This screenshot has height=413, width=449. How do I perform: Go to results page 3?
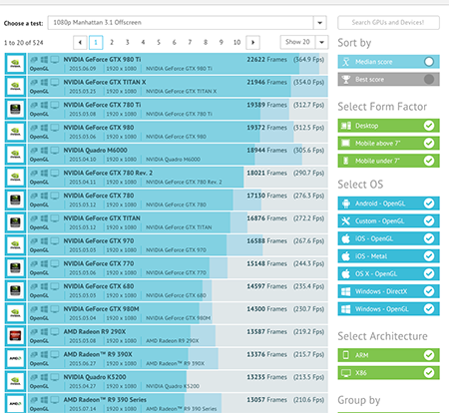(127, 42)
